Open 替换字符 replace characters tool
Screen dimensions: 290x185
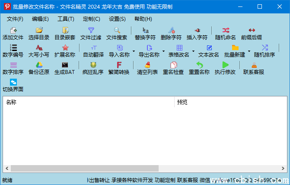(x=145, y=34)
